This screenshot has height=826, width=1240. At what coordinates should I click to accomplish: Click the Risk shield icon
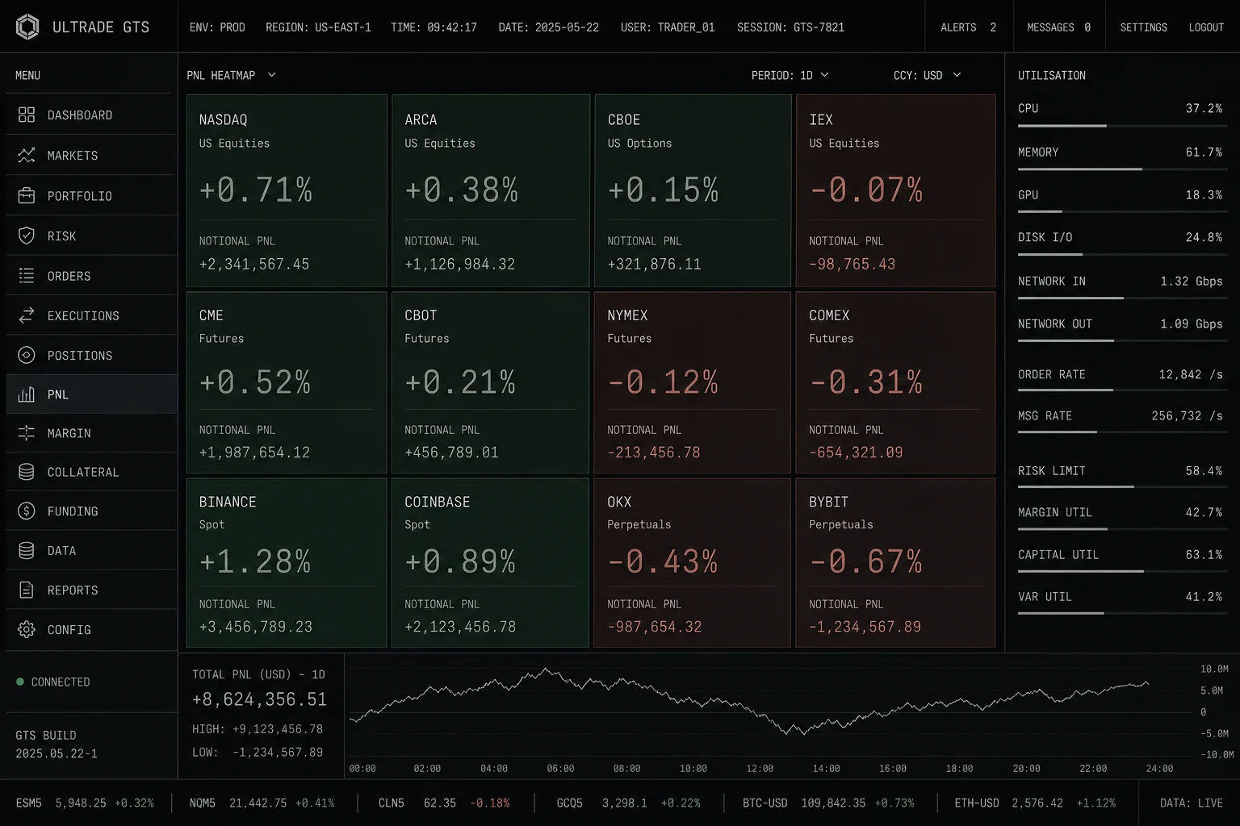[27, 236]
